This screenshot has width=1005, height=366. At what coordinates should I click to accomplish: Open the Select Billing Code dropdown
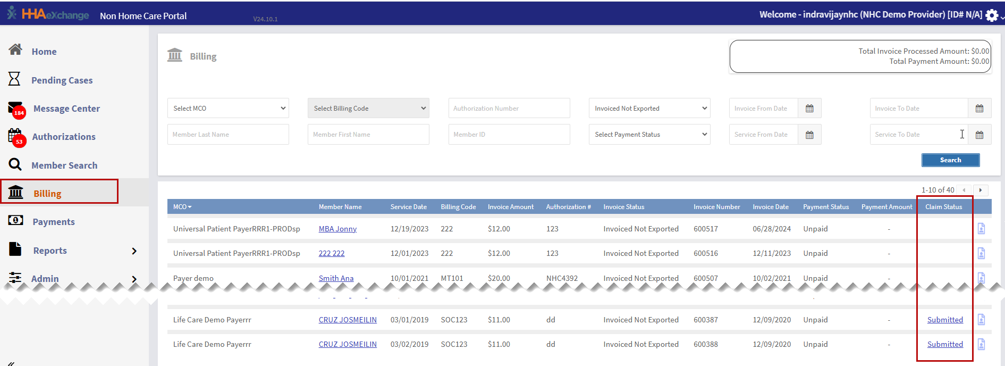[x=368, y=109]
